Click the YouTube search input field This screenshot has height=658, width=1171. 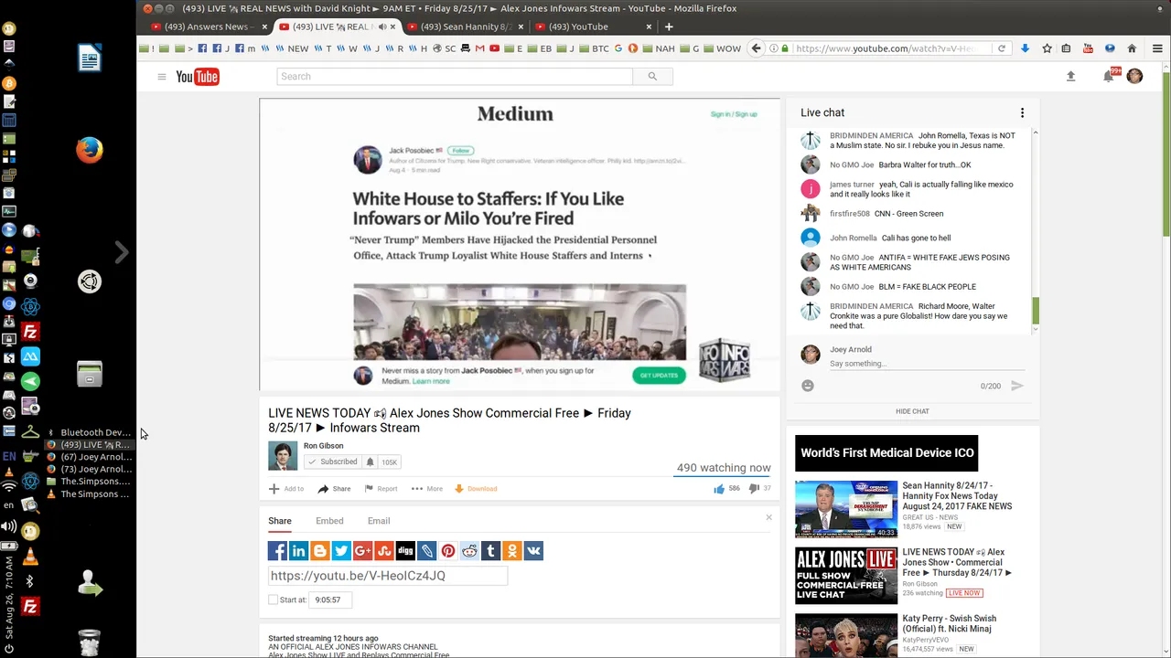point(455,77)
